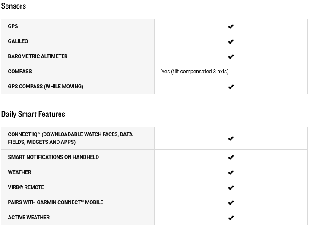This screenshot has height=227, width=310.
Task: Click the VIRB Remote checkmark icon
Action: click(x=231, y=187)
